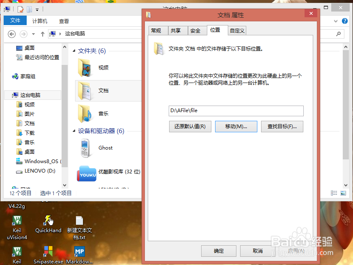This screenshot has width=353, height=265.
Task: Click 这台电脑 in the address bar
Action: [75, 34]
